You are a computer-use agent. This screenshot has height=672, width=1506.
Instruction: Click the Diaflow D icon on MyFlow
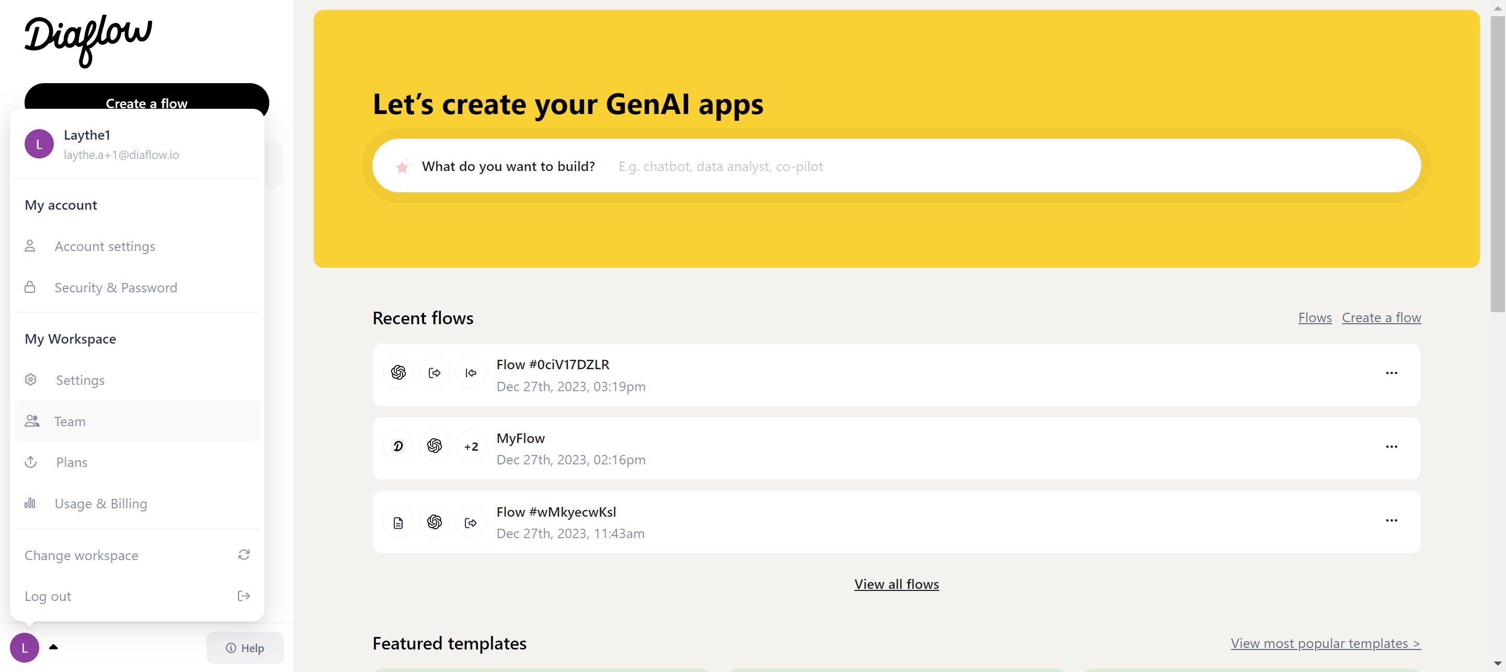click(x=398, y=446)
